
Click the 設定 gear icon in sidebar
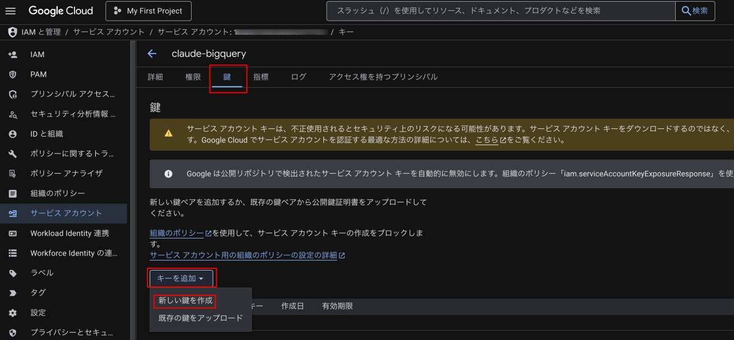(x=12, y=313)
